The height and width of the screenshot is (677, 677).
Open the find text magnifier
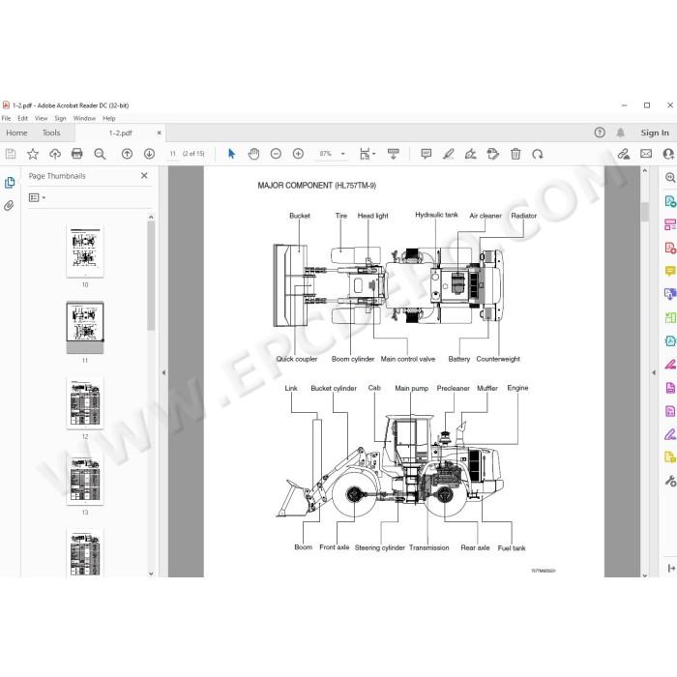click(100, 154)
